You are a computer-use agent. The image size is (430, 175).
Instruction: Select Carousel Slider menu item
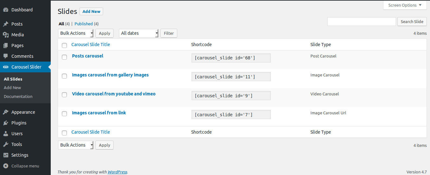click(x=25, y=67)
